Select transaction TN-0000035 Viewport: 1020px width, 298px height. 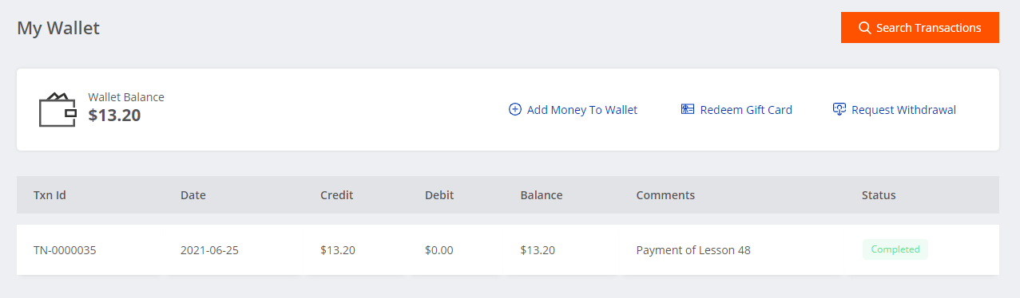tap(65, 250)
